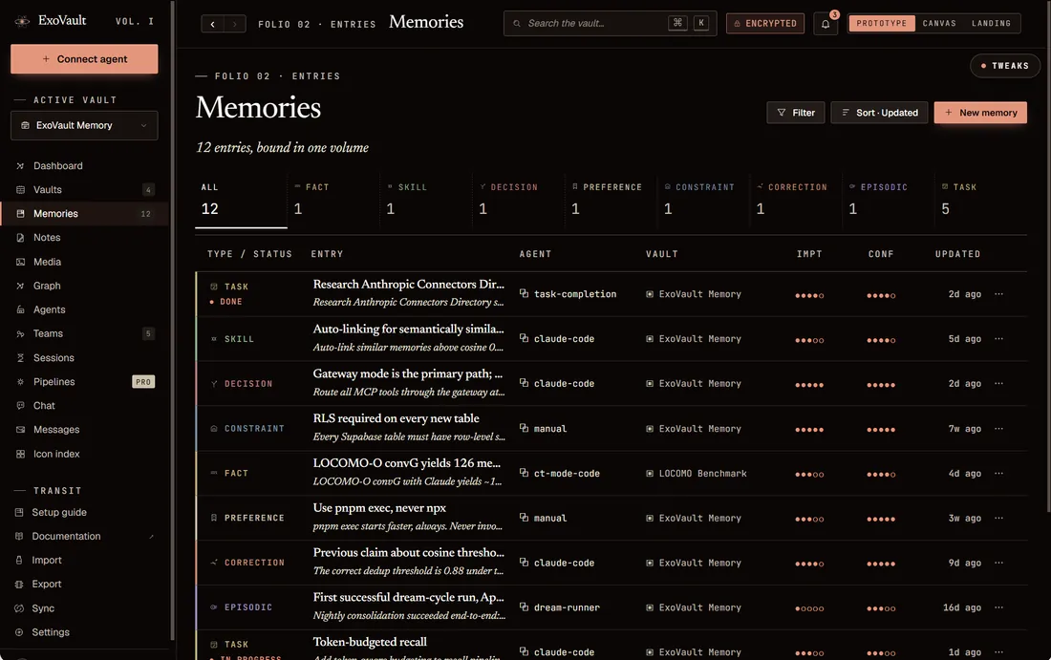Go back with the left arrow button
This screenshot has width=1051, height=660.
point(212,24)
